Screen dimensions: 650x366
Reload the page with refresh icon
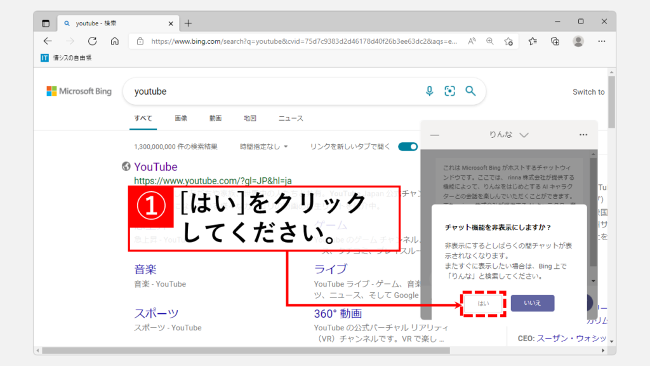[x=92, y=41]
